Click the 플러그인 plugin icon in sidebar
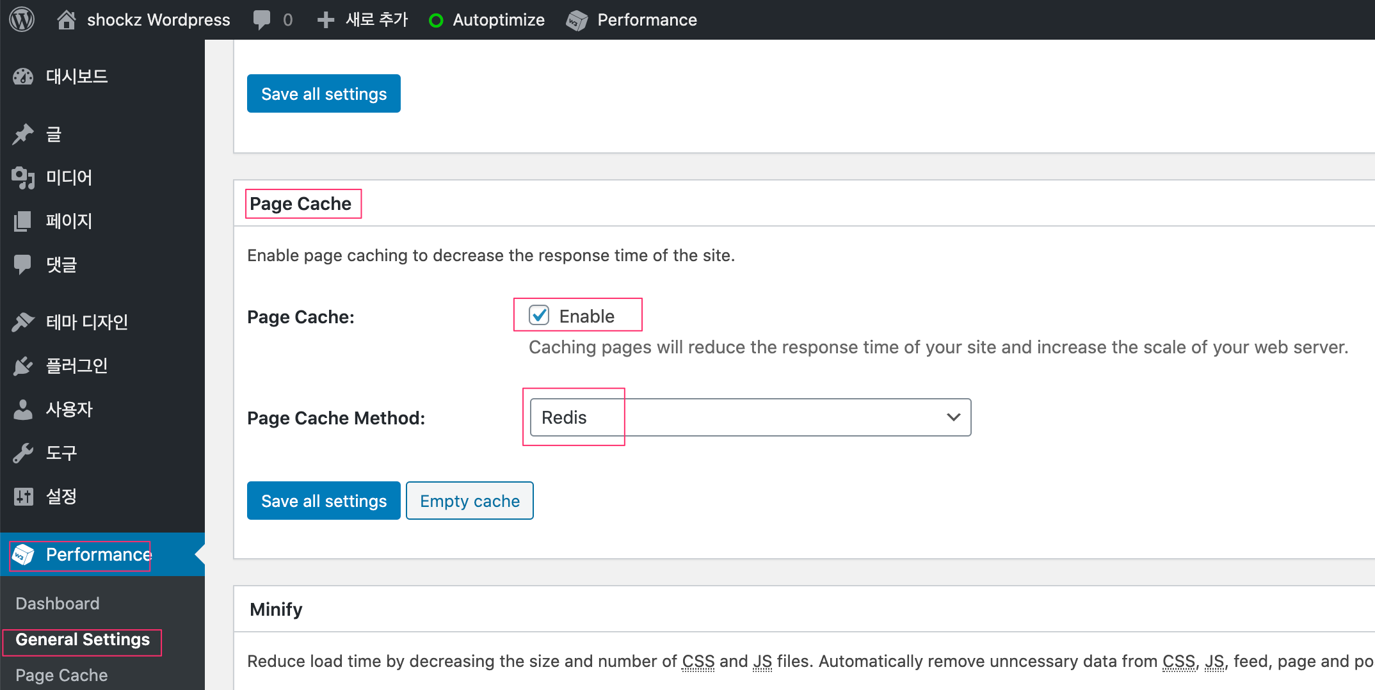The image size is (1375, 690). 23,366
